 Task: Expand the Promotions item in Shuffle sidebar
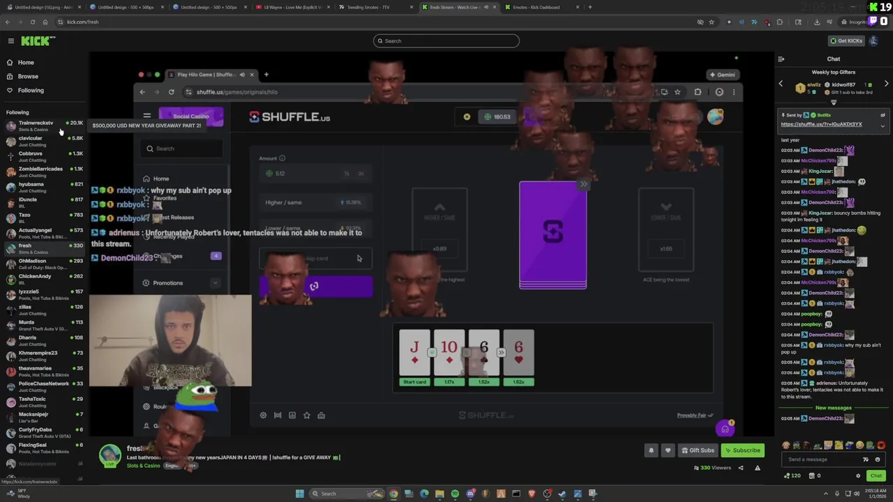coord(215,283)
